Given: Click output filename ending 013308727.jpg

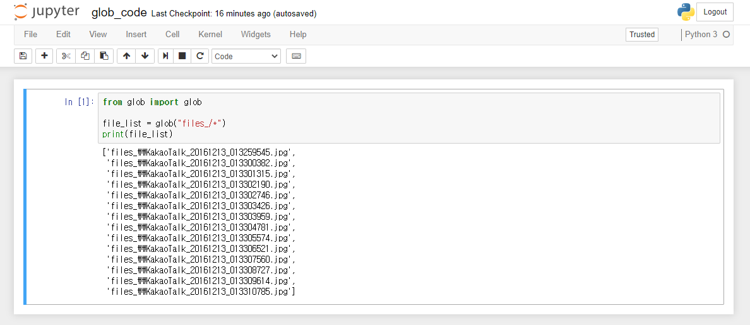Looking at the screenshot, I should coord(201,270).
